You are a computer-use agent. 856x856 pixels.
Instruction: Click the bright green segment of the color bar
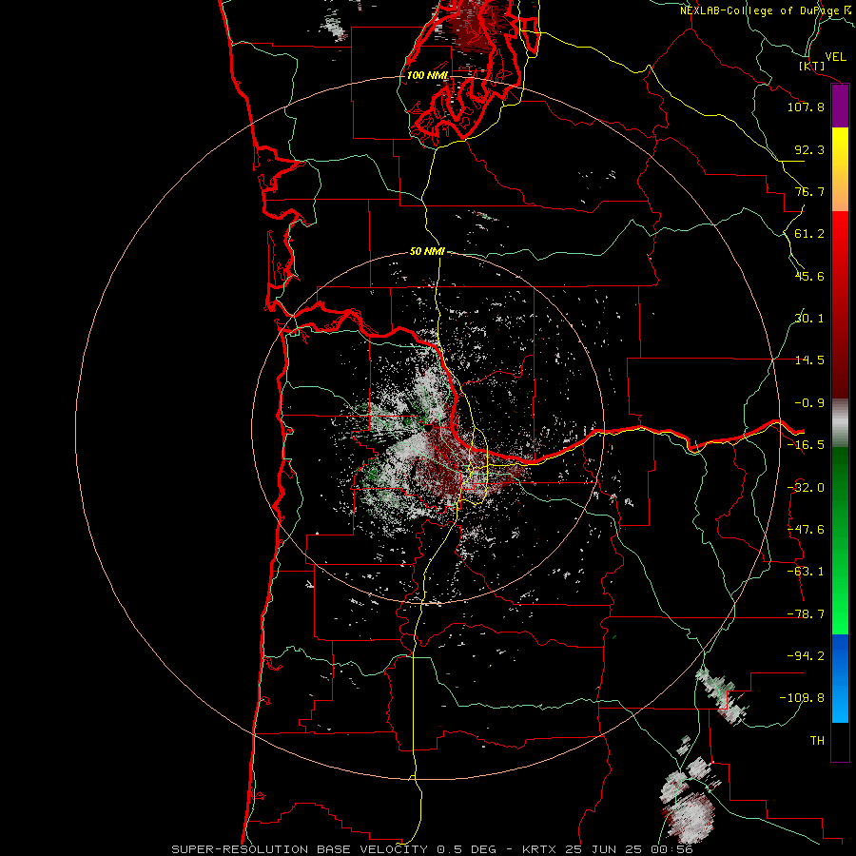[840, 540]
